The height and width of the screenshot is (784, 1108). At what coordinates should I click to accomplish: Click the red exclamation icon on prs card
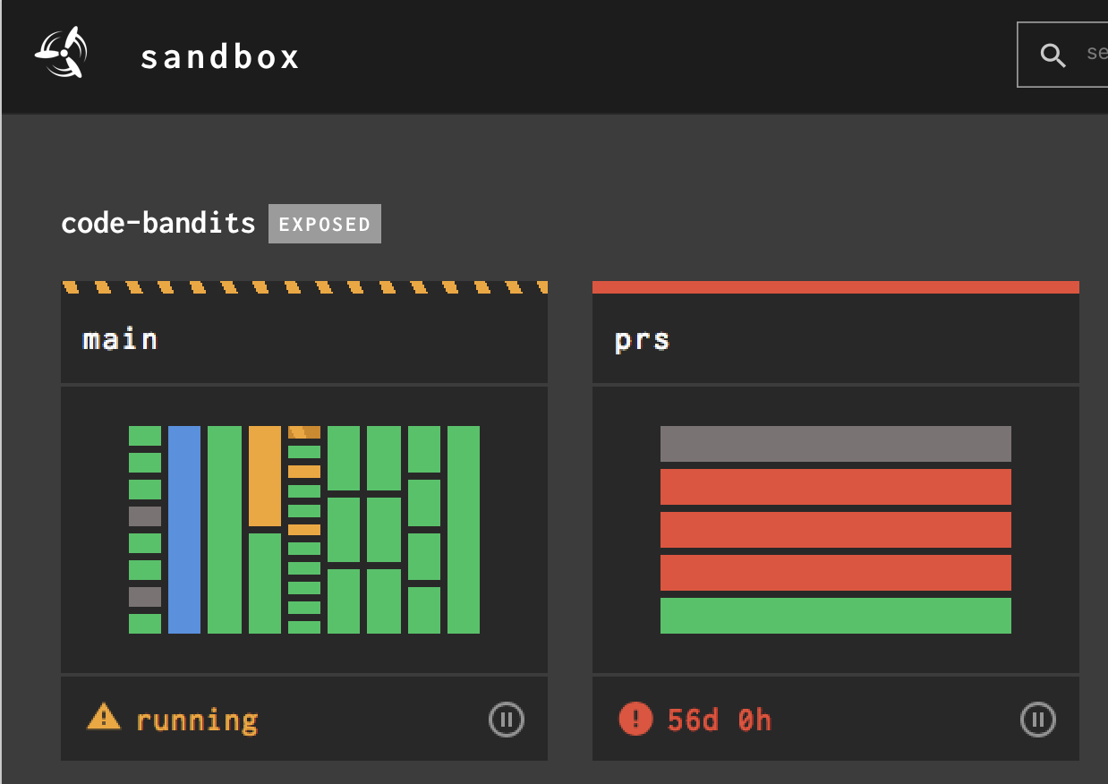tap(636, 719)
